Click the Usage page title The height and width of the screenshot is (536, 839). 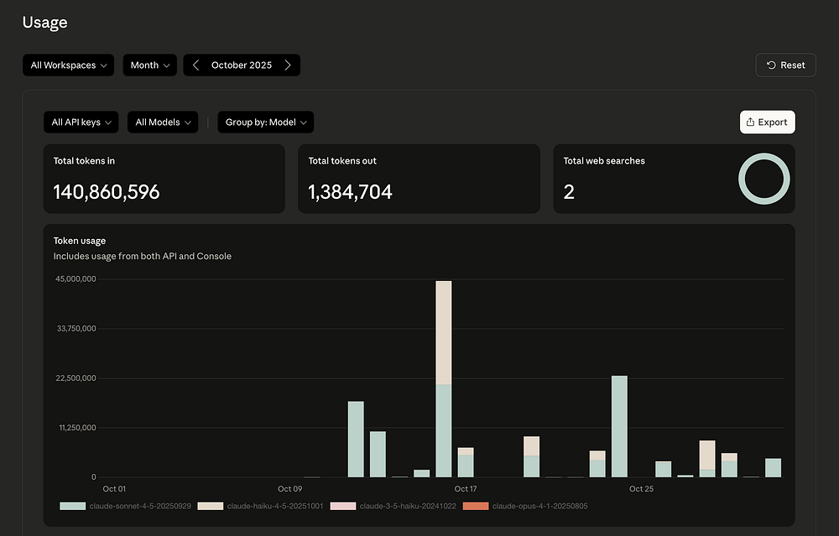coord(45,23)
